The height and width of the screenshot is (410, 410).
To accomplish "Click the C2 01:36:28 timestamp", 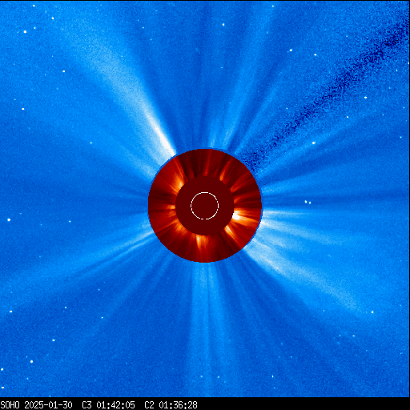I will 171,404.
